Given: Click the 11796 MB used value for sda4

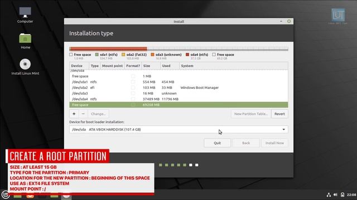Looking at the screenshot, I should [170, 99].
